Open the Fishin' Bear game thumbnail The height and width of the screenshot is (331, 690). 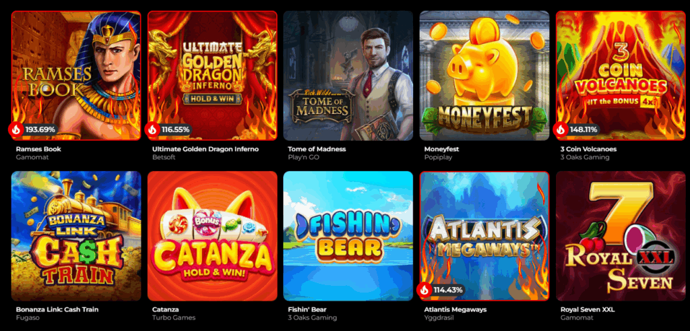348,236
